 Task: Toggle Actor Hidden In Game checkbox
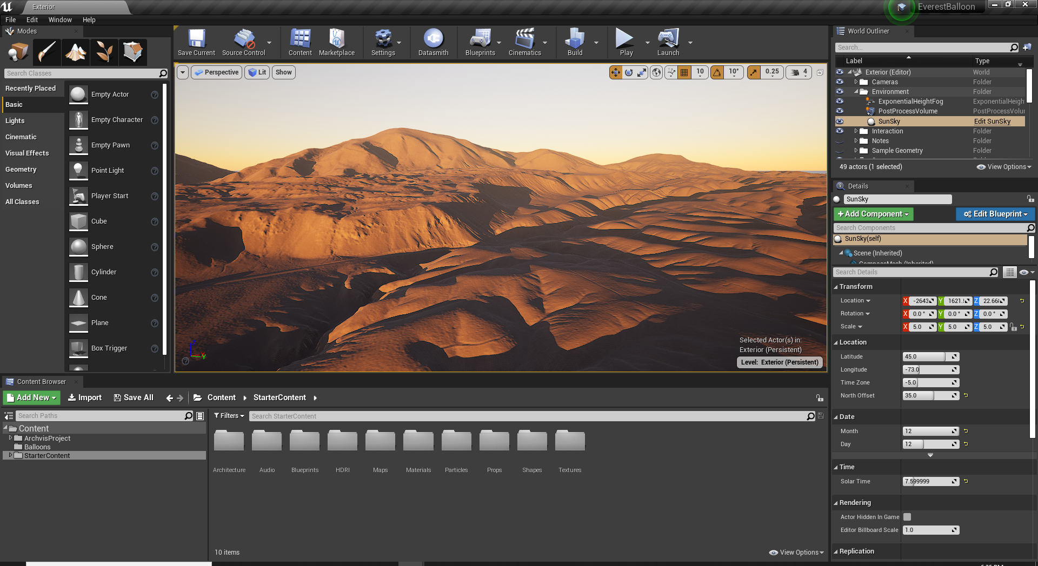coord(907,517)
